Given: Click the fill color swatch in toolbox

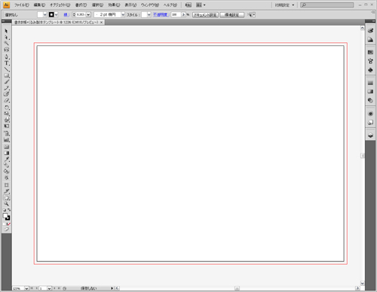Looking at the screenshot, I should (5, 216).
